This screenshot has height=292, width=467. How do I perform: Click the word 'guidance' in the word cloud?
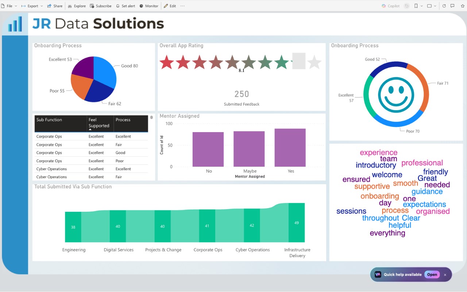tap(427, 192)
